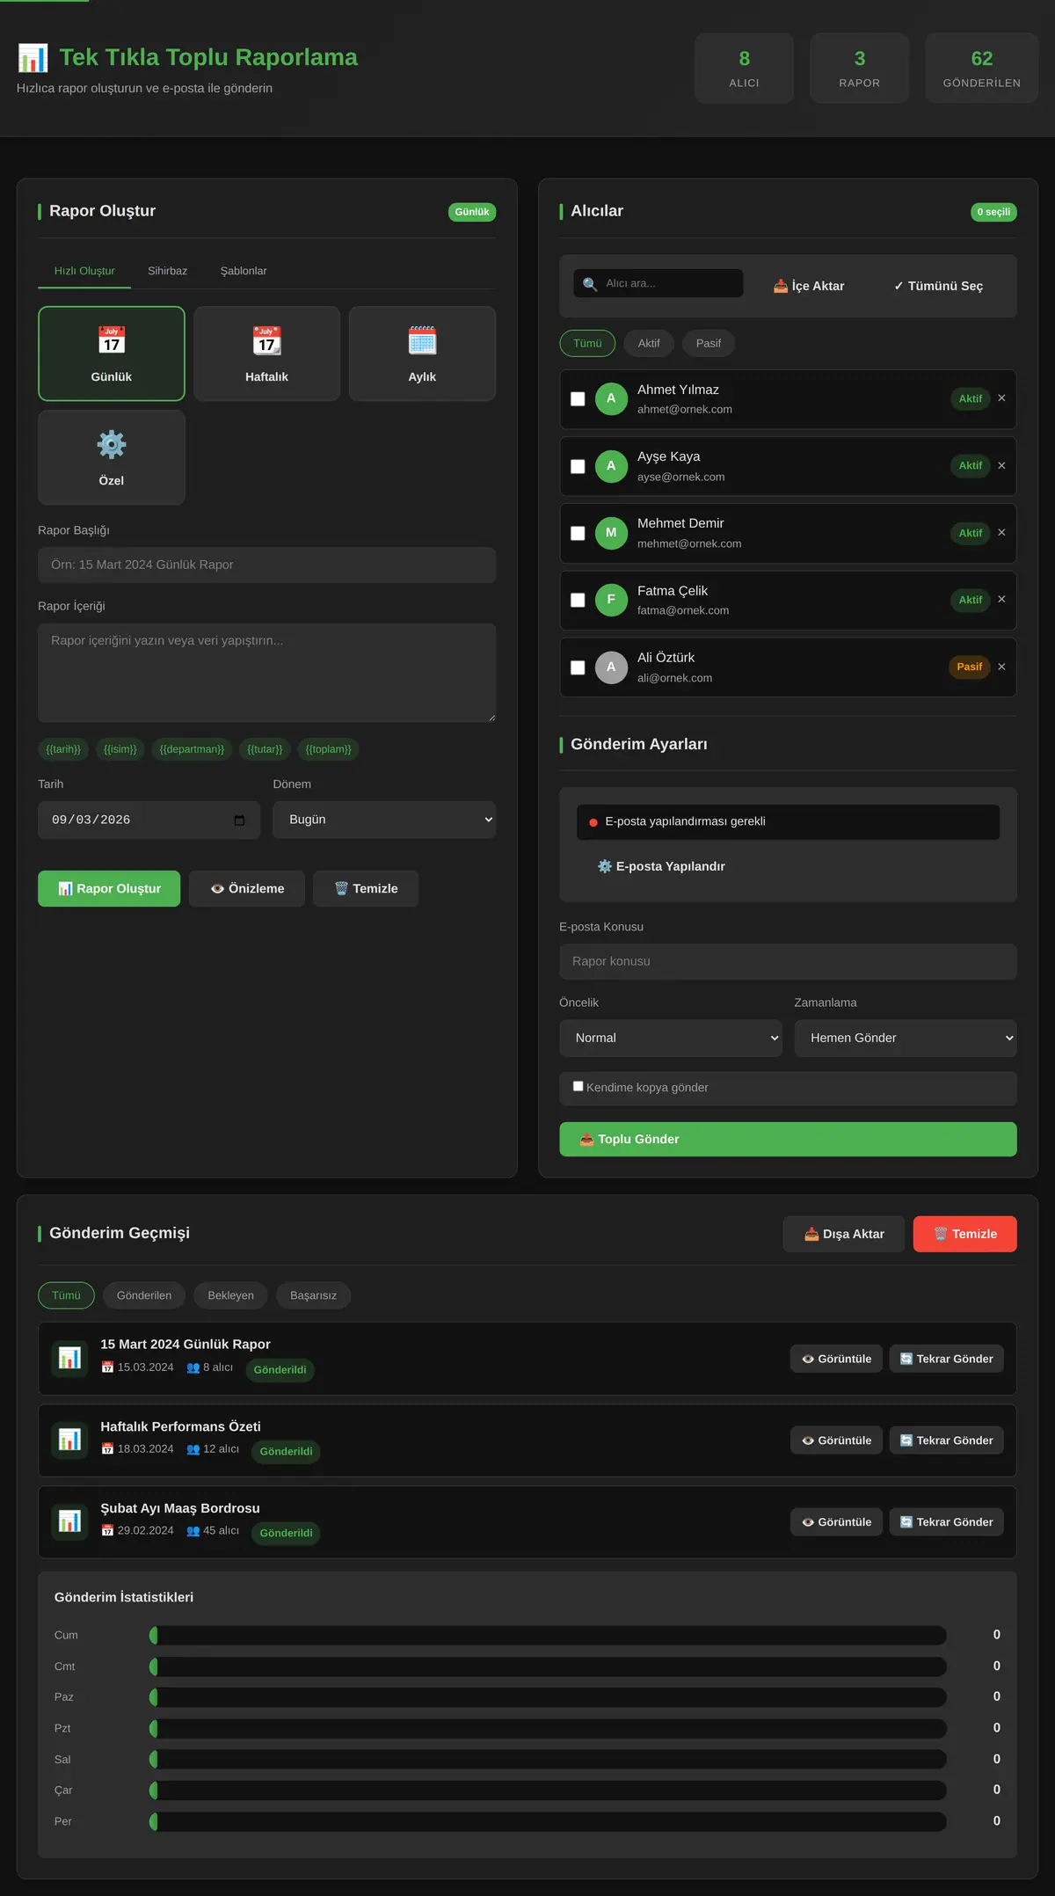1055x1896 pixels.
Task: Click the green Toplu Gönder button
Action: pyautogui.click(x=788, y=1139)
